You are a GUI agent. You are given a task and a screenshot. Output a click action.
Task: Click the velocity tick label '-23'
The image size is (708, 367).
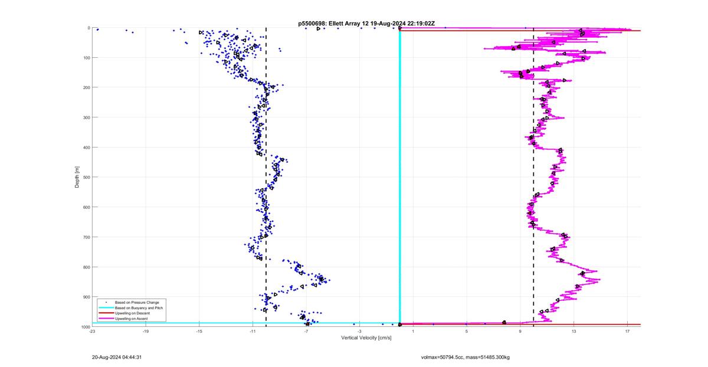[92, 332]
